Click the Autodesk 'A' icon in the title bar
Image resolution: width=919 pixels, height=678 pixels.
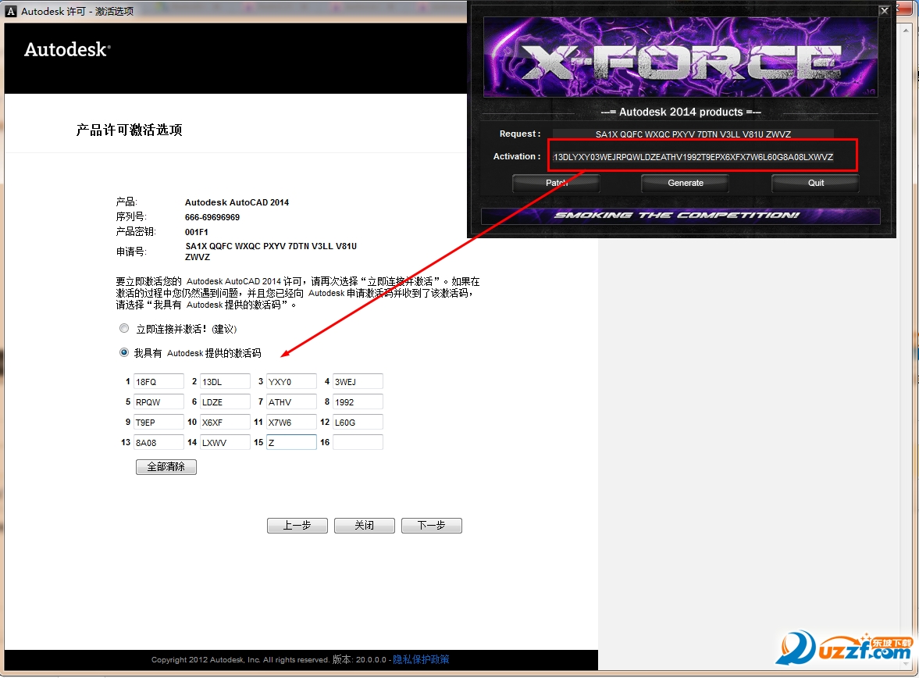[11, 11]
